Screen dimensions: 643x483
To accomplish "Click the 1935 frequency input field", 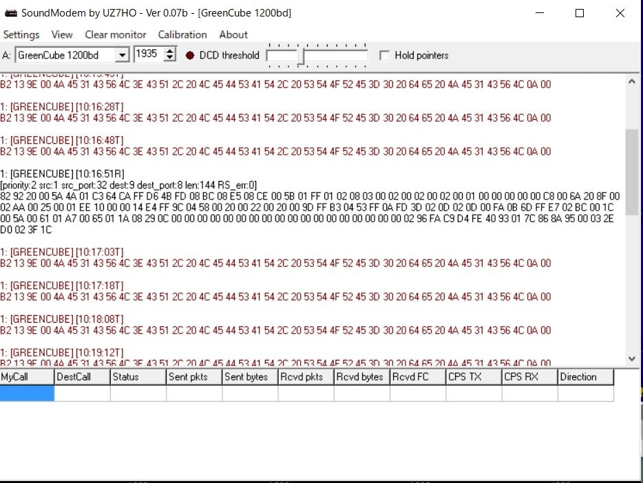I will click(149, 54).
